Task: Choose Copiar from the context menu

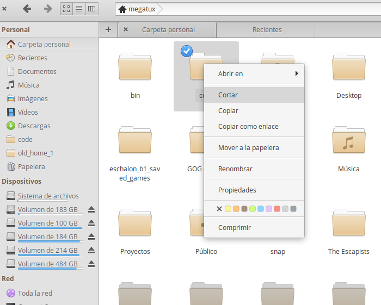Action: (254, 111)
